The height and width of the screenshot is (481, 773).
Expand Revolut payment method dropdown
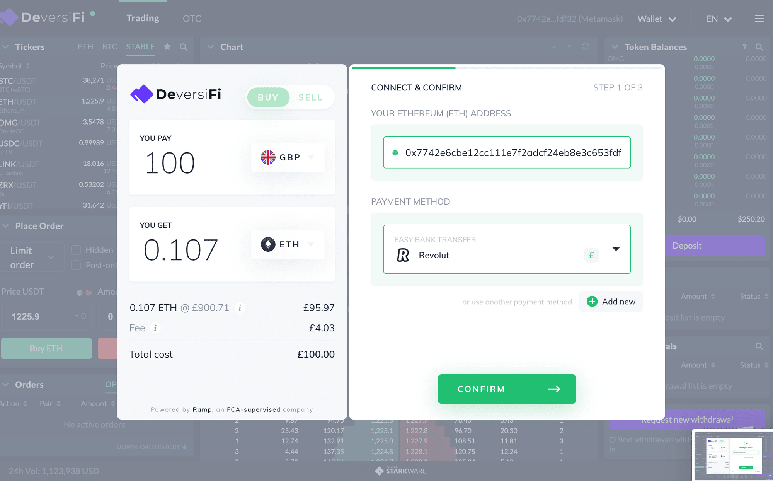click(616, 249)
